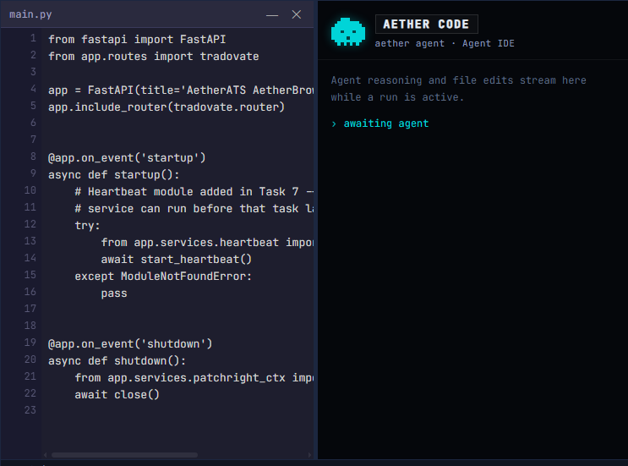Viewport: 628px width, 466px height.
Task: Click the left scroll arrow of editor scrollbar
Action: 46,455
